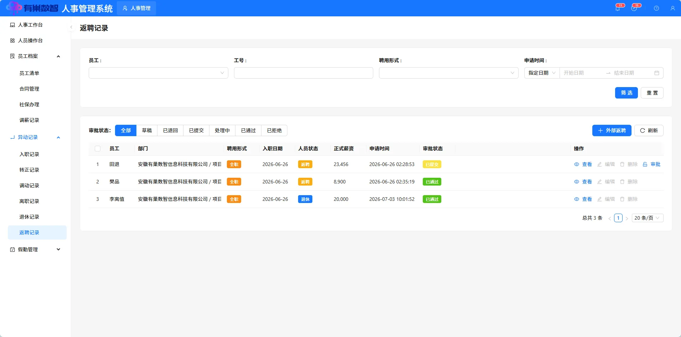Click the trash delete icon for 田退

point(622,164)
